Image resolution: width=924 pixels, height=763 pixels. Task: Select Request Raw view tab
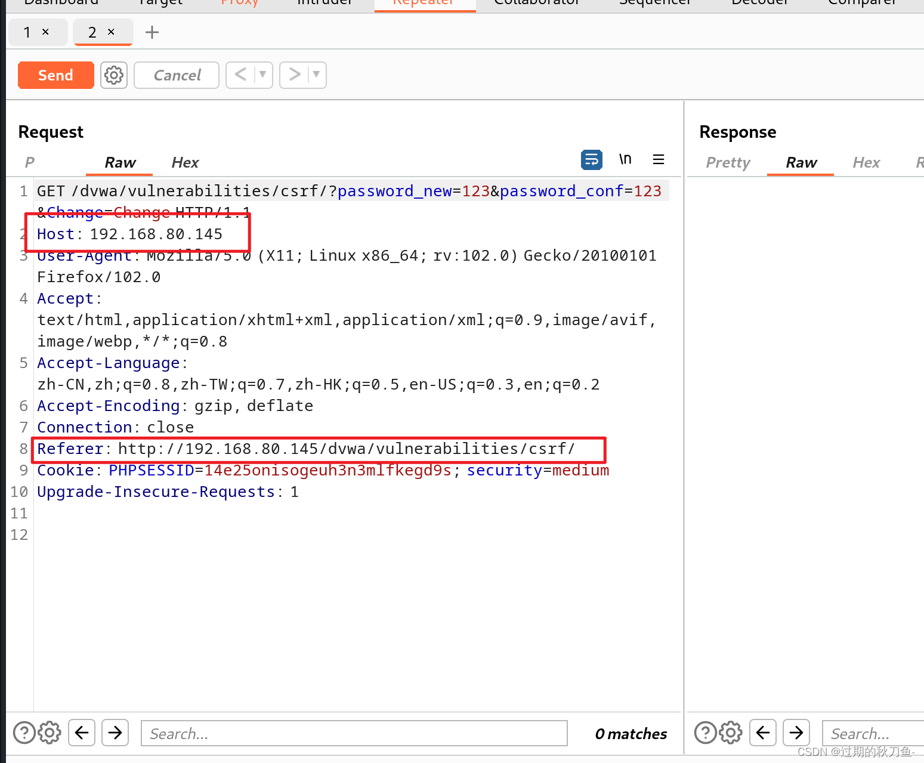coord(120,162)
